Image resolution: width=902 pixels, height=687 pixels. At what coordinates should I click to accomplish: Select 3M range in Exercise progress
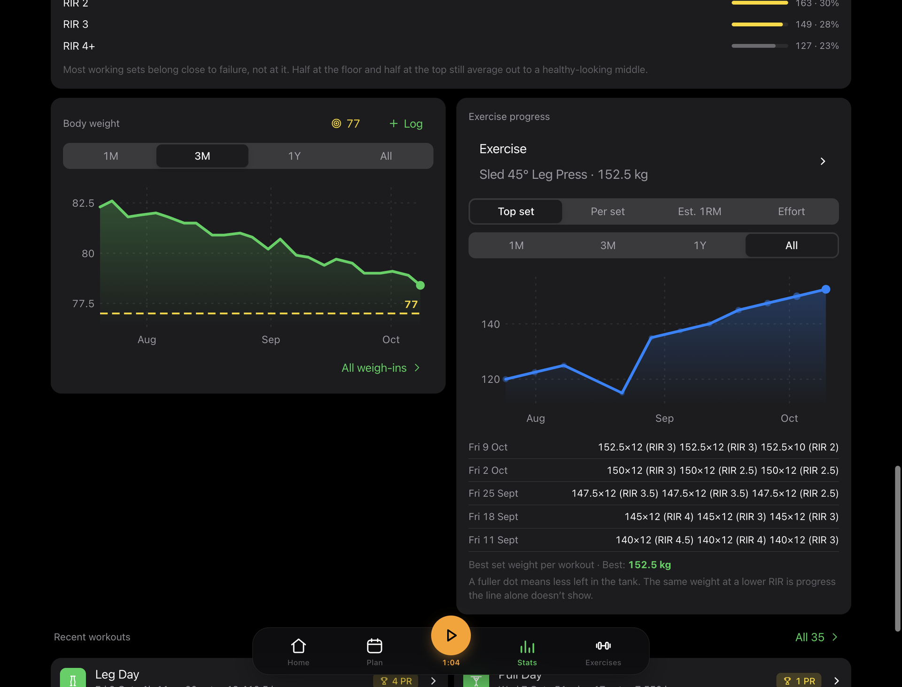607,245
